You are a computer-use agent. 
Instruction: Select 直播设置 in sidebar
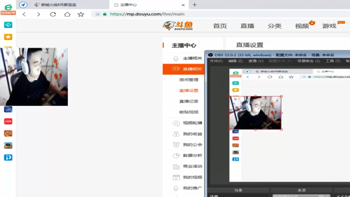click(189, 91)
